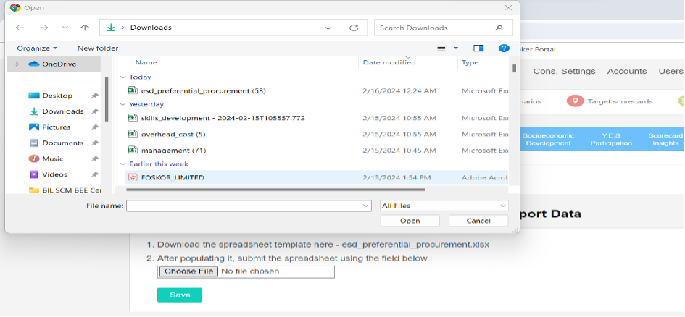
Task: Click the pin icon beside Downloads
Action: tap(94, 111)
